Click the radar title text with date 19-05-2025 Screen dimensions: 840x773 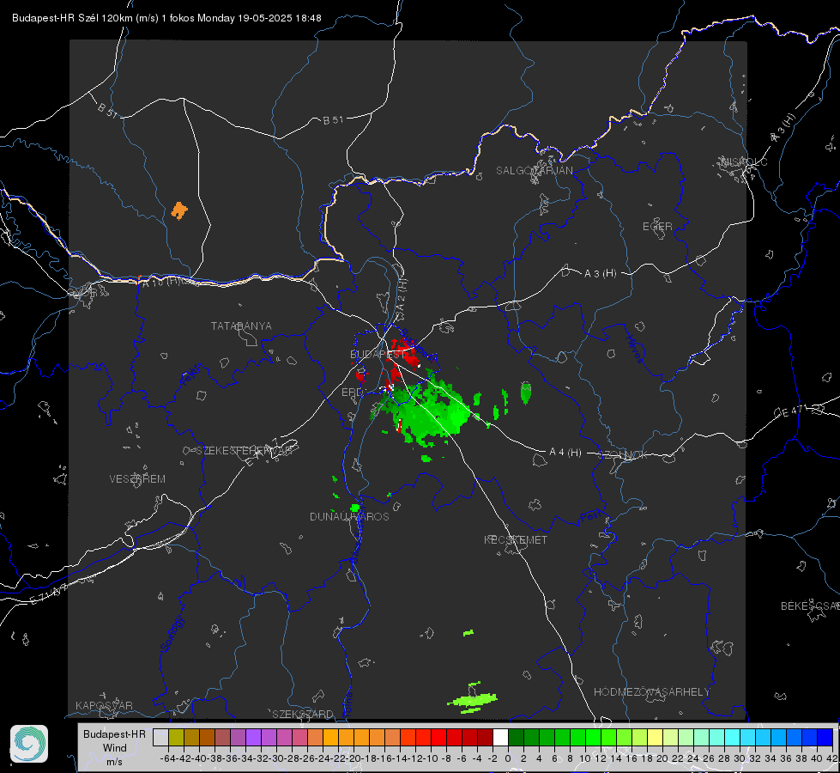point(166,18)
